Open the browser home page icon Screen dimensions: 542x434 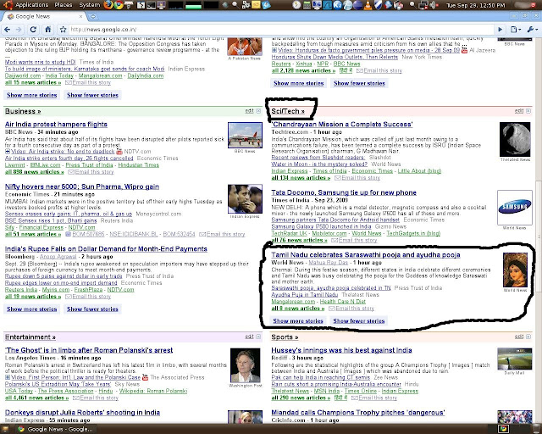pyautogui.click(x=48, y=30)
